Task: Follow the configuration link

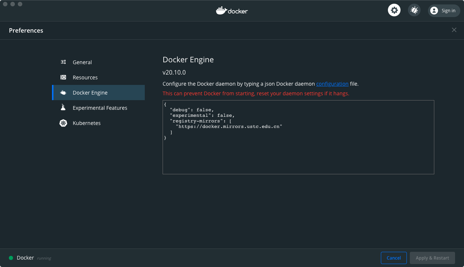Action: point(332,84)
